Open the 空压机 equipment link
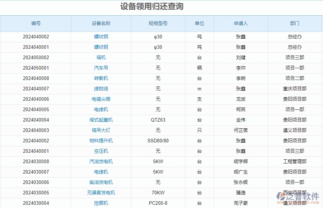Image resolution: width=323 pixels, height=208 pixels. pos(101,151)
